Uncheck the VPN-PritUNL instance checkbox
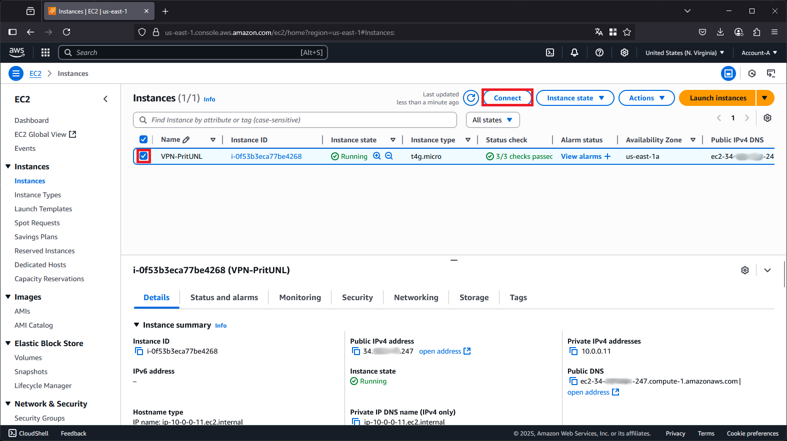The width and height of the screenshot is (787, 441). click(x=143, y=156)
